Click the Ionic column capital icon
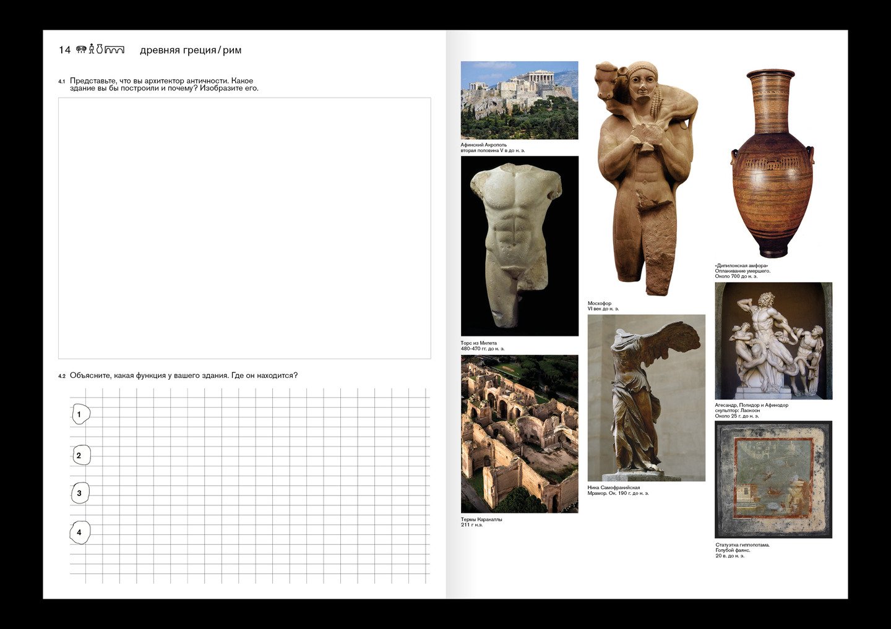 [81, 49]
